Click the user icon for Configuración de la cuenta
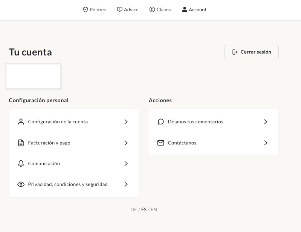 pyautogui.click(x=21, y=122)
